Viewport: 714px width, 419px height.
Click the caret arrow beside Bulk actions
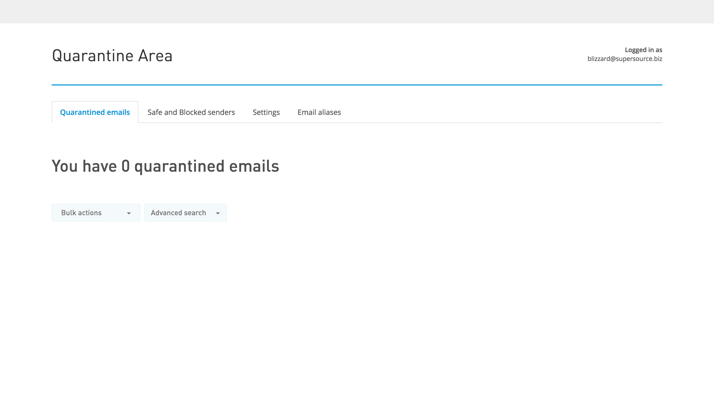pyautogui.click(x=129, y=213)
